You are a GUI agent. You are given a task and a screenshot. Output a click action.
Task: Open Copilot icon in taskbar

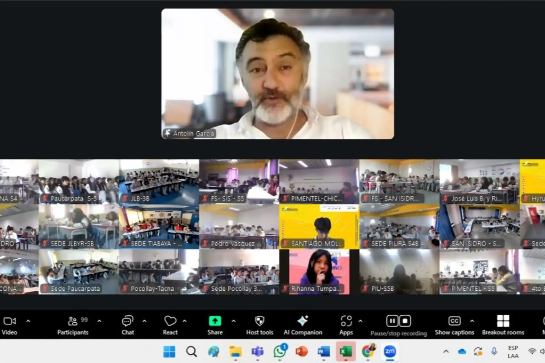pyautogui.click(x=213, y=352)
